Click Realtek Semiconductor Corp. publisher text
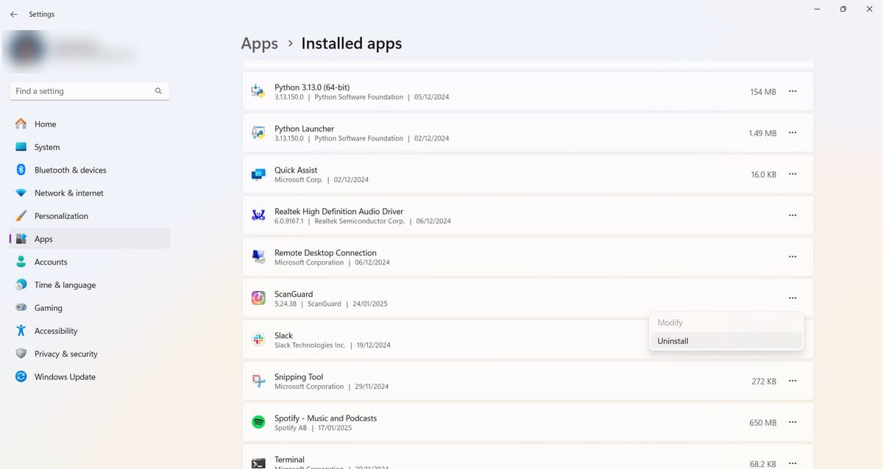 pyautogui.click(x=360, y=221)
